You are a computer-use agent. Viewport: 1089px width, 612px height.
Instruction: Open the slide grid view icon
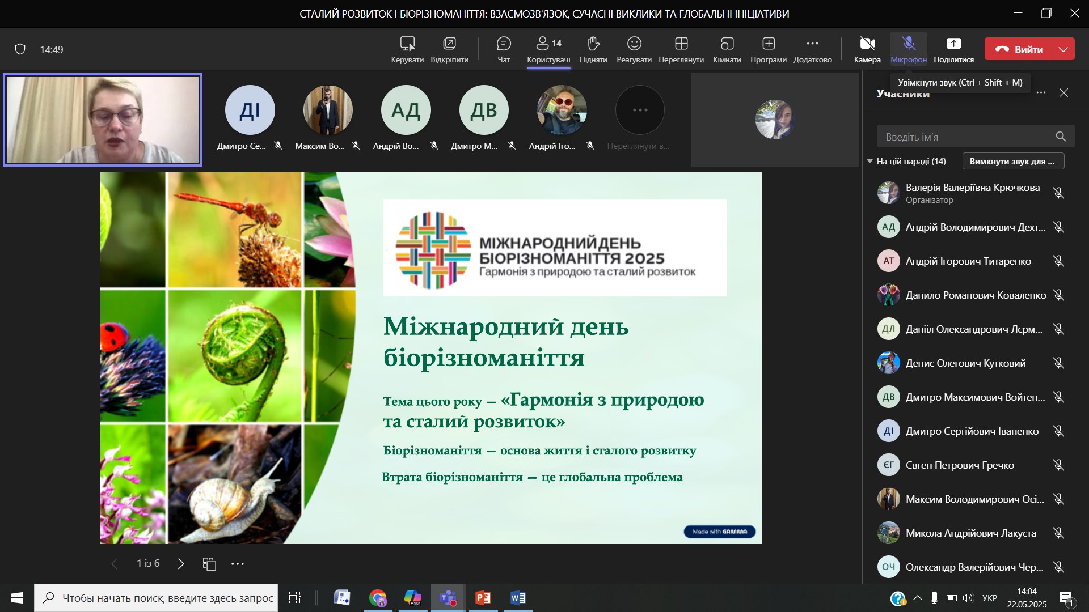coord(209,563)
